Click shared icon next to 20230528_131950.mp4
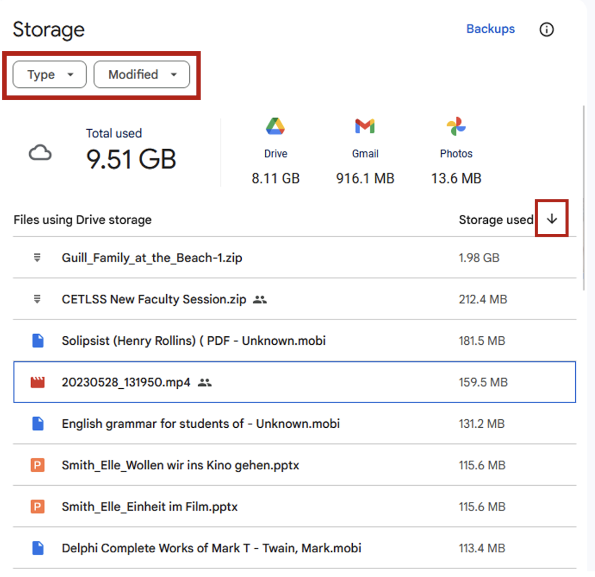The image size is (595, 577). click(205, 382)
